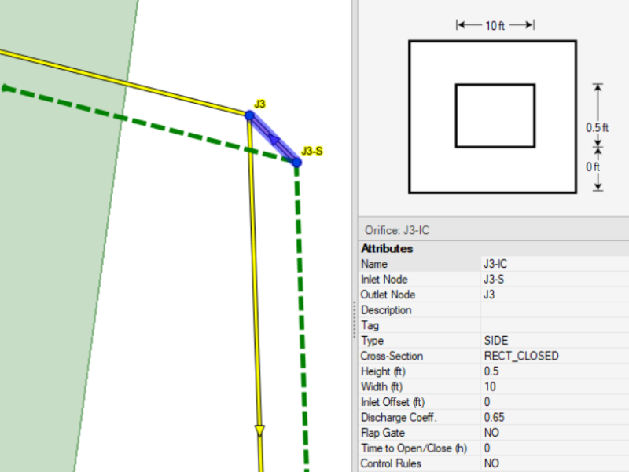This screenshot has width=629, height=472.
Task: Open the Type dropdown showing SIDE
Action: 493,341
